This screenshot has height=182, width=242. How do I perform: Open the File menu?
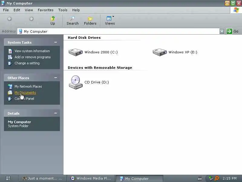[x=6, y=10]
